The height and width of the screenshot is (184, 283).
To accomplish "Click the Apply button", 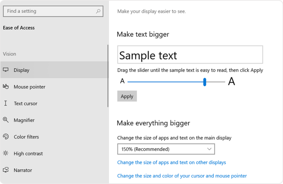I will coord(127,96).
